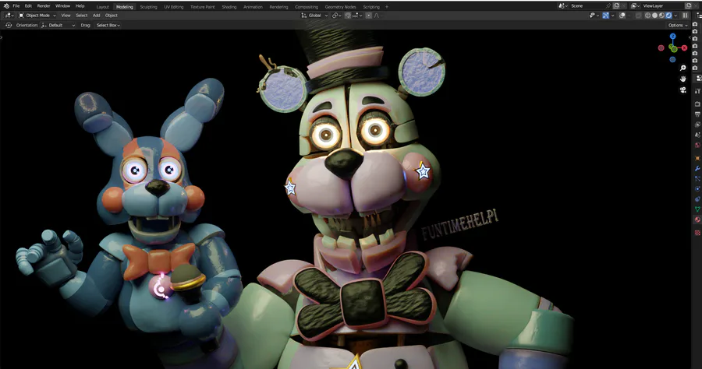Open proportional editing falloff curve
Viewport: 702px width, 369px height.
point(377,16)
